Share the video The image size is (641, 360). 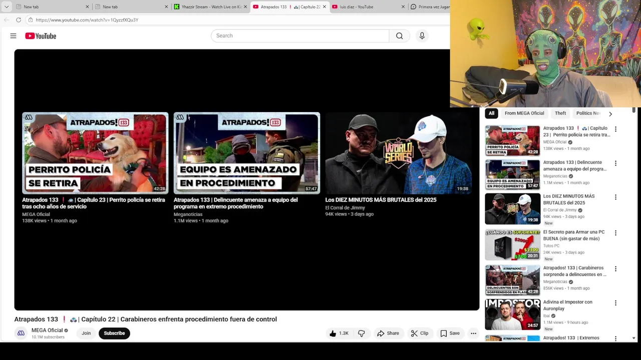[x=388, y=333]
